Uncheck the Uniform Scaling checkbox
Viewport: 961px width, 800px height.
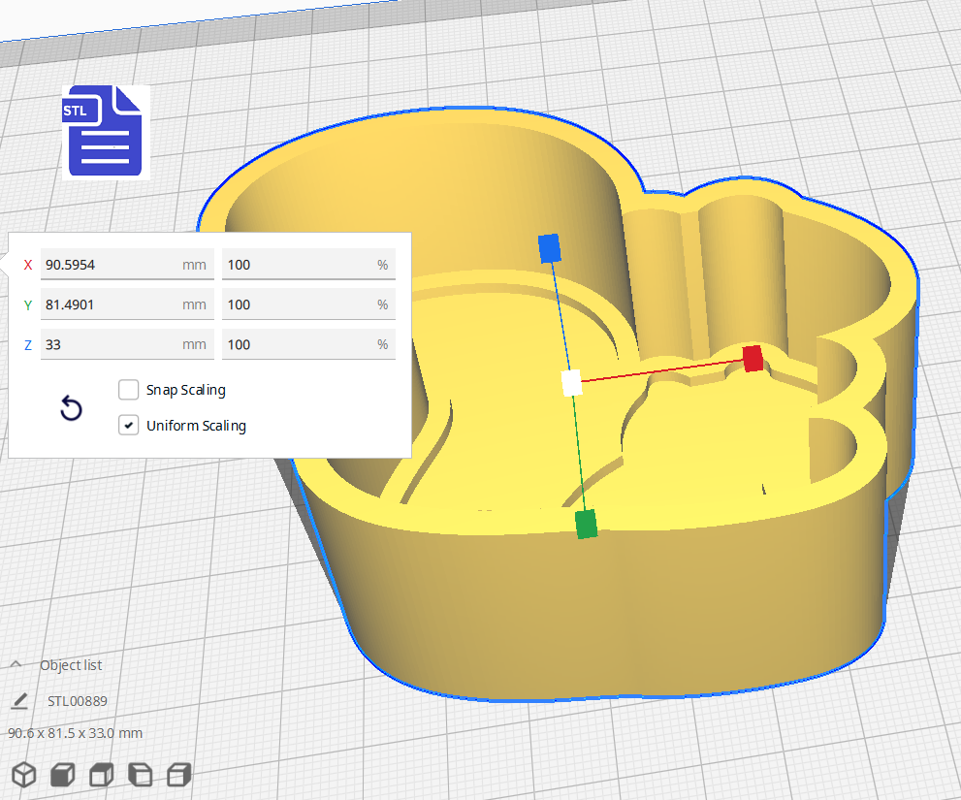128,425
